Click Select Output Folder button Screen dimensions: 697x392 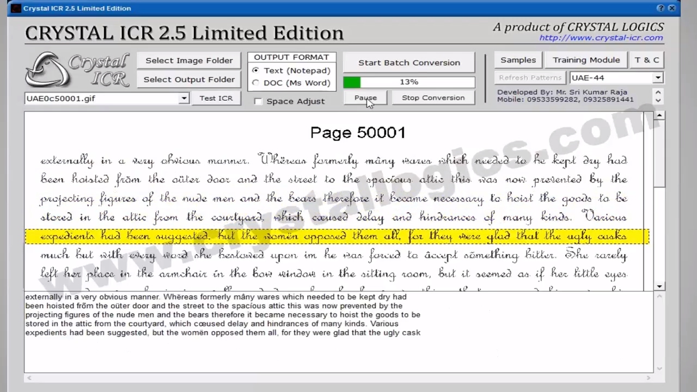coord(189,79)
